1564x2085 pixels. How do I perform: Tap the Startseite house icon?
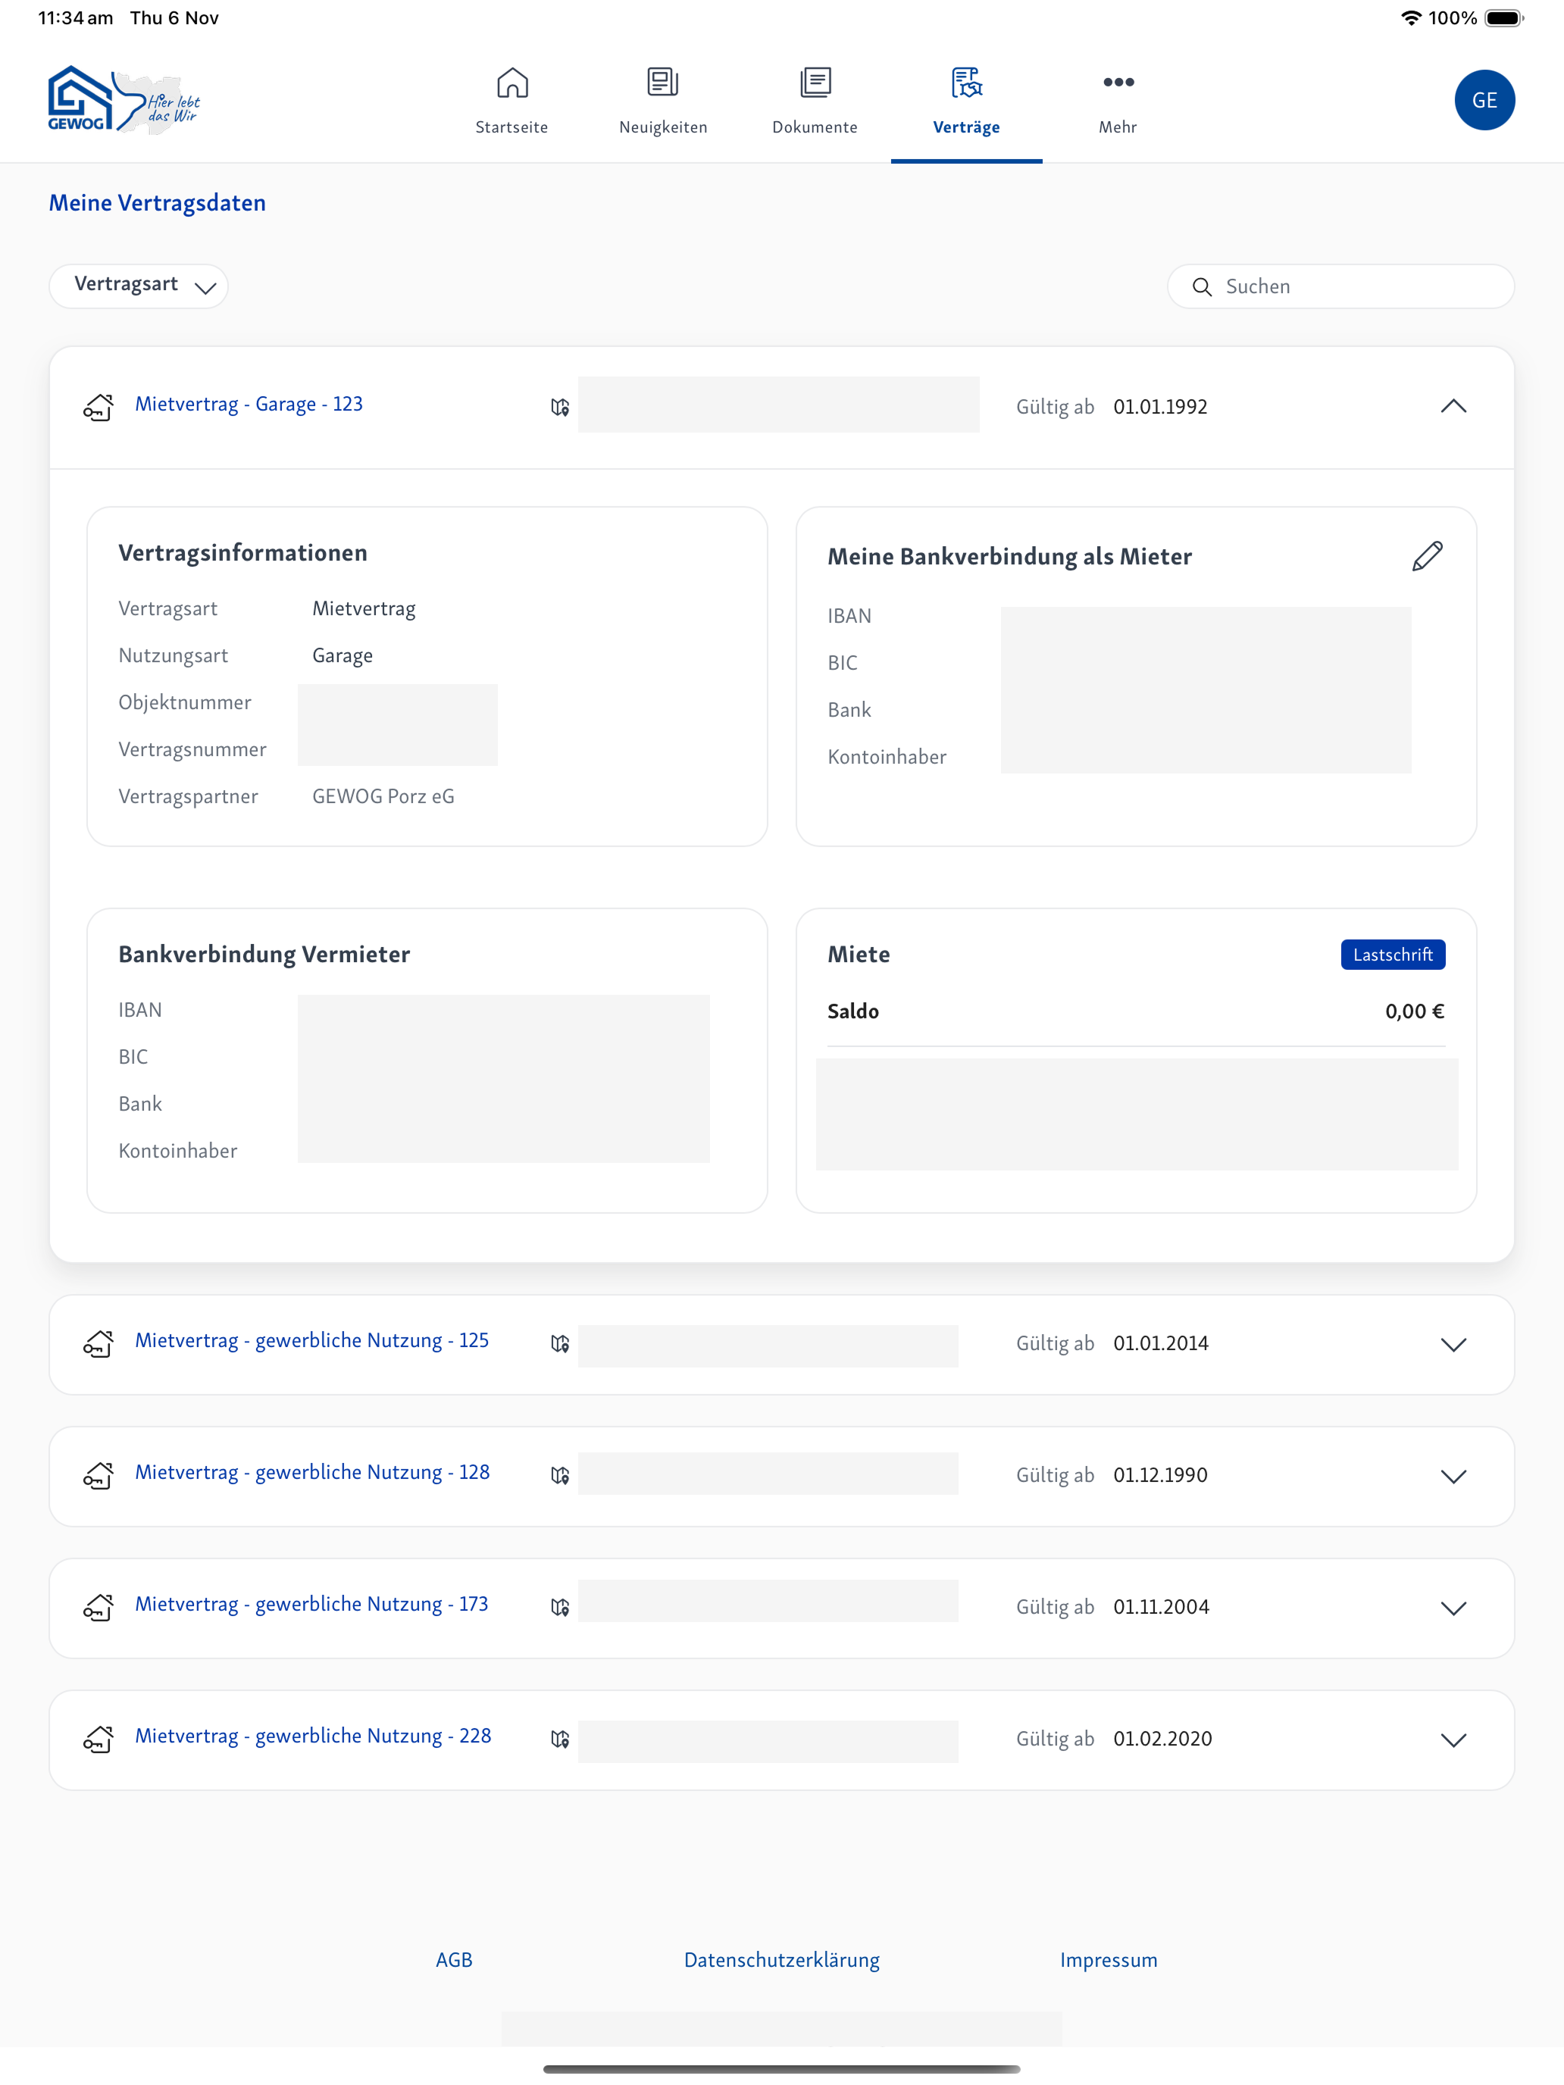[x=512, y=83]
